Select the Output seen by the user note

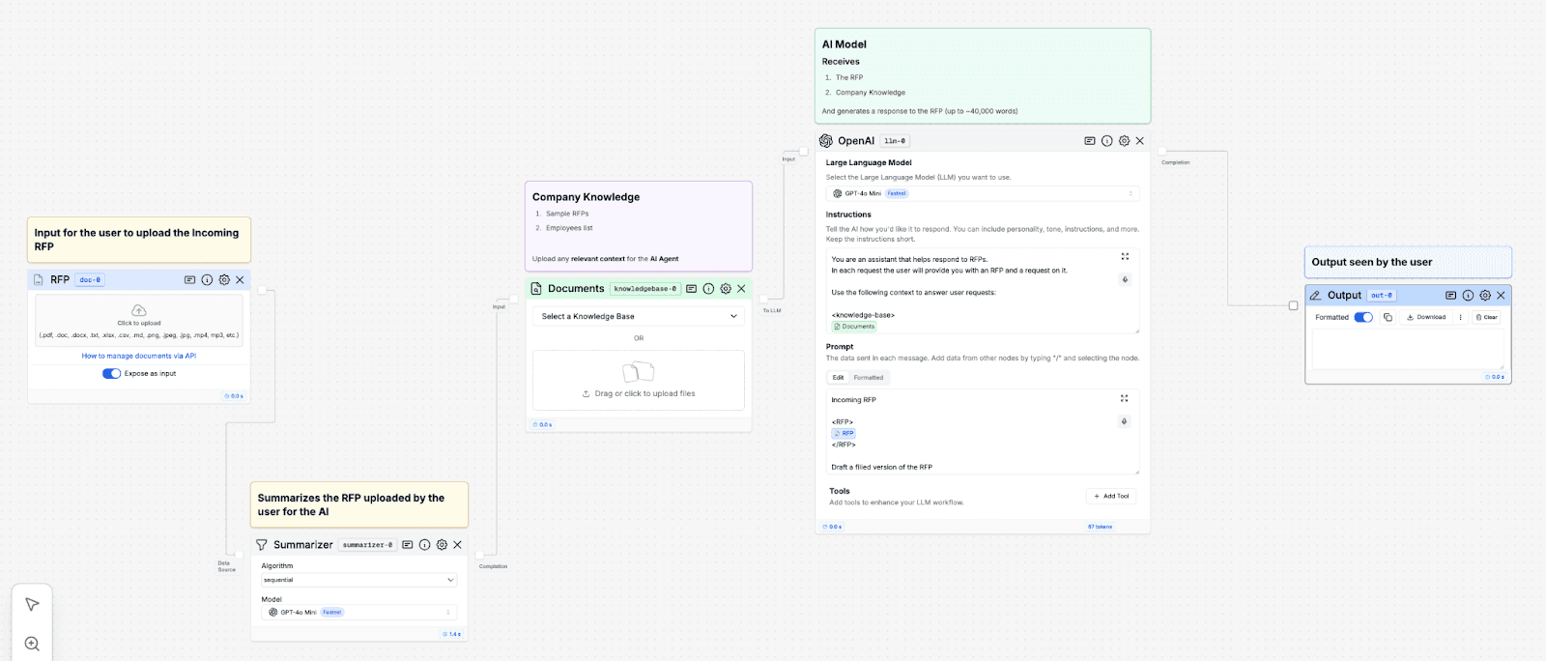click(1408, 262)
